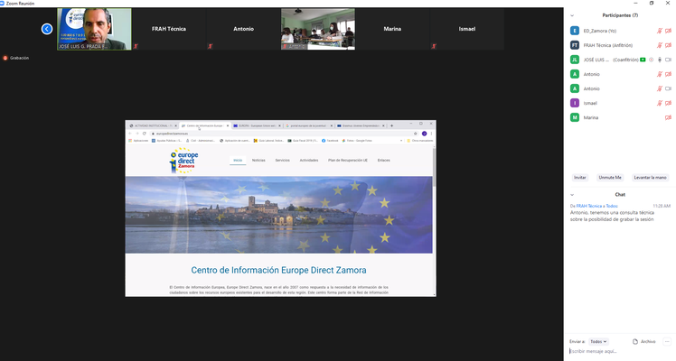Switch to portal europeo de la juventud tab

click(309, 125)
